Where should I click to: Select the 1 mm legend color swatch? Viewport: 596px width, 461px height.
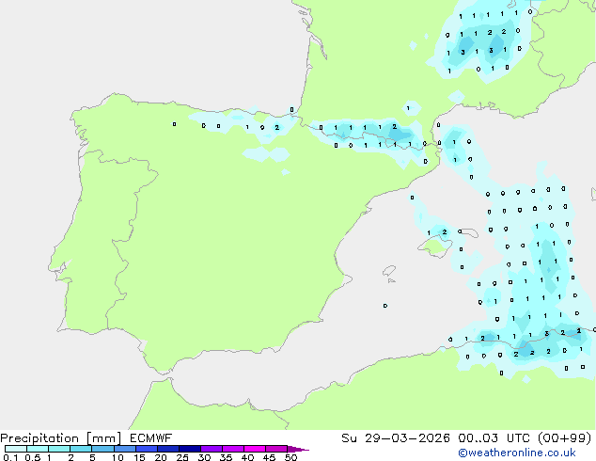coord(59,449)
